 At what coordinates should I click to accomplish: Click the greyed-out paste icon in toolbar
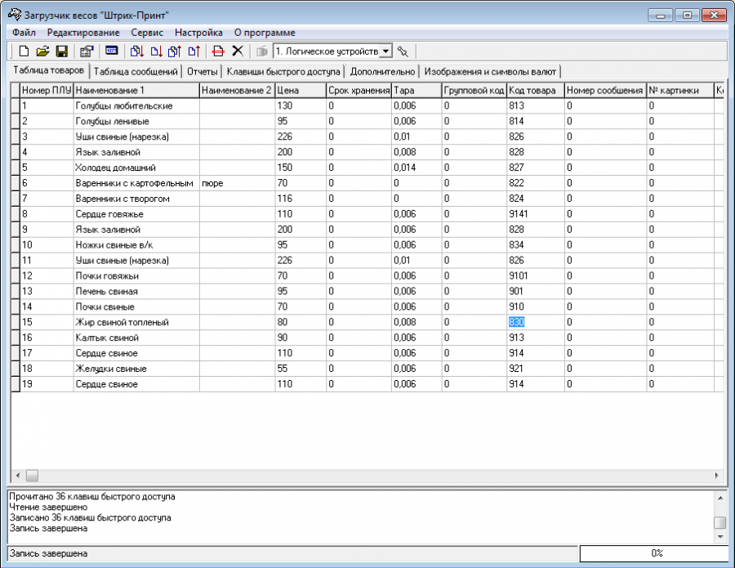click(262, 51)
